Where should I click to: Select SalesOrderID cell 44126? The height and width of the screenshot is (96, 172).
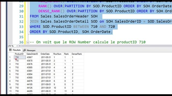pyautogui.click(x=33, y=88)
